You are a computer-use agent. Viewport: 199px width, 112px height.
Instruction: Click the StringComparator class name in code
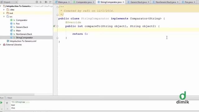point(95,19)
